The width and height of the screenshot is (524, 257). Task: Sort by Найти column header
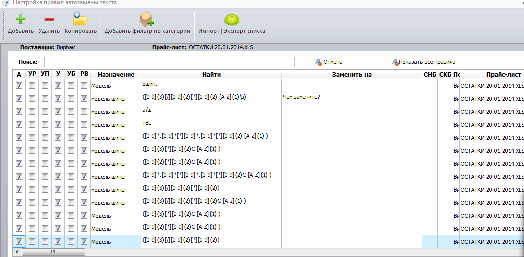(x=211, y=75)
